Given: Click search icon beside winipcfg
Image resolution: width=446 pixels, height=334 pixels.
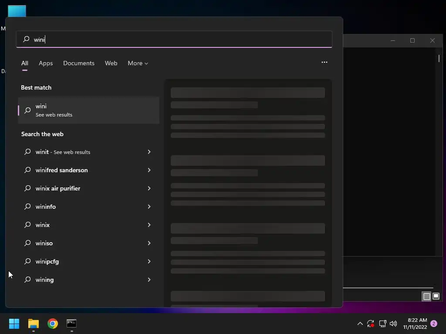Looking at the screenshot, I should (27, 261).
